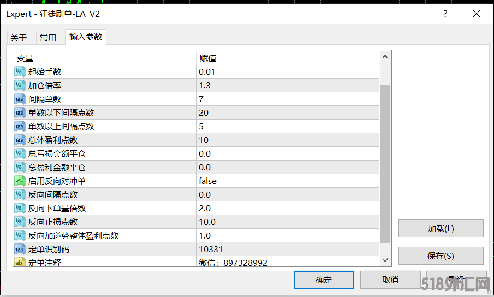Viewport: 494px width, 297px height.
Task: Select the 定单识别码 value 10331
Action: (211, 249)
